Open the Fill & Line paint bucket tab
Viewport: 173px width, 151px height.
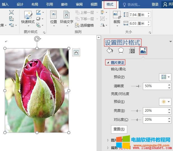click(110, 50)
